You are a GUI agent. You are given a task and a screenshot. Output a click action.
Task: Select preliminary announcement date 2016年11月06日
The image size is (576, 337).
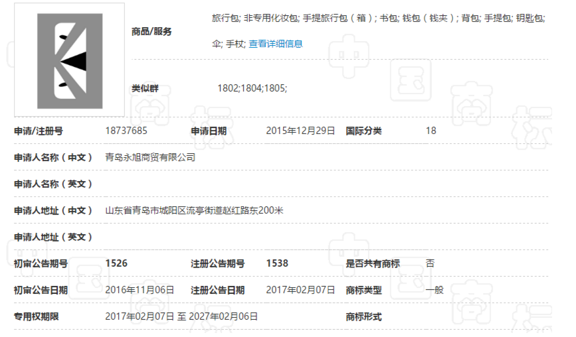140,291
